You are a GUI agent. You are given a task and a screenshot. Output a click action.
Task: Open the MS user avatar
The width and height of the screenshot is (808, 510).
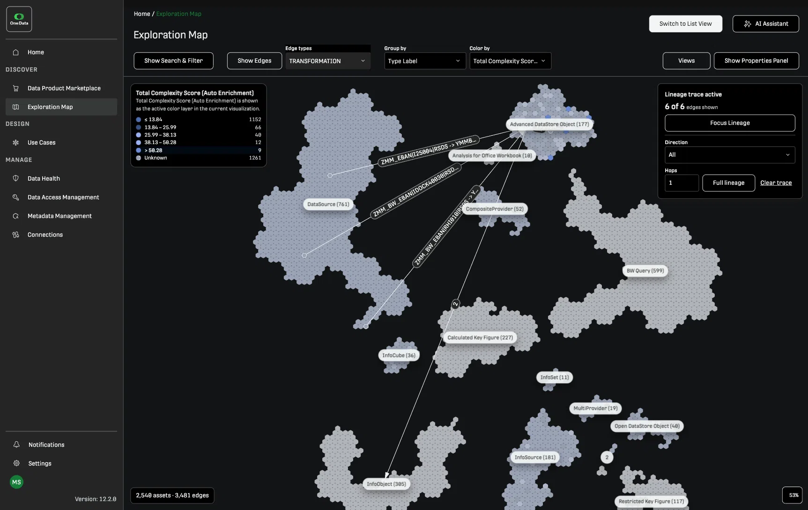coord(16,482)
